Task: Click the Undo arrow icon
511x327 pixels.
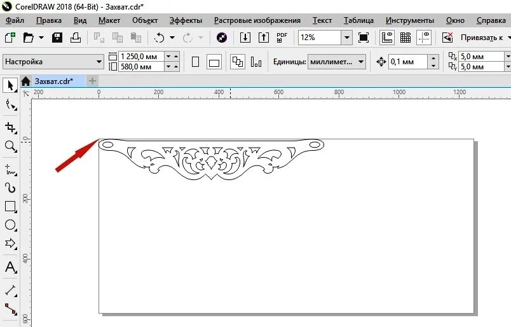Action: 159,38
